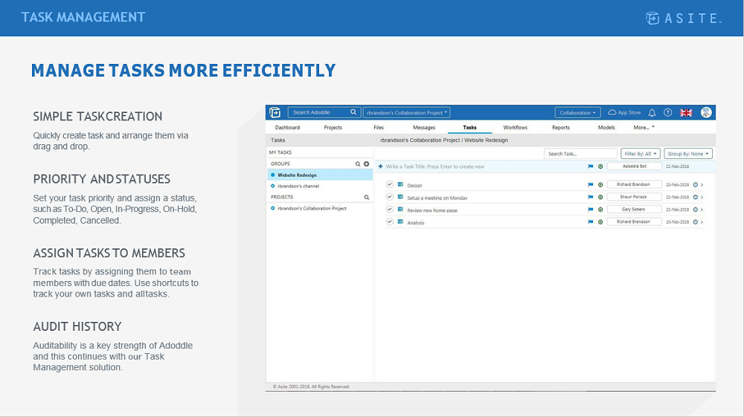
Task: Mark the Design task complete
Action: click(x=390, y=184)
